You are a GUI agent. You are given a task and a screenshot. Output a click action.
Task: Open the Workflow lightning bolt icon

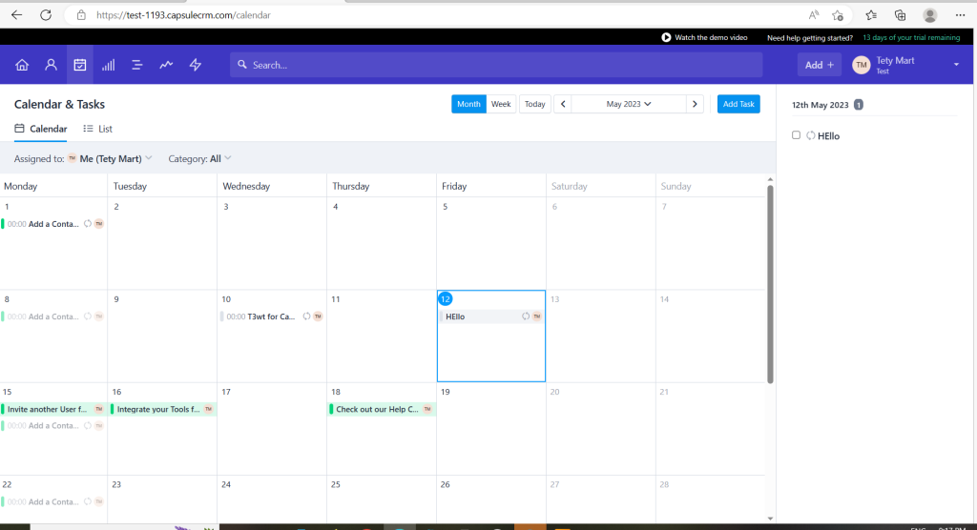[x=196, y=65]
